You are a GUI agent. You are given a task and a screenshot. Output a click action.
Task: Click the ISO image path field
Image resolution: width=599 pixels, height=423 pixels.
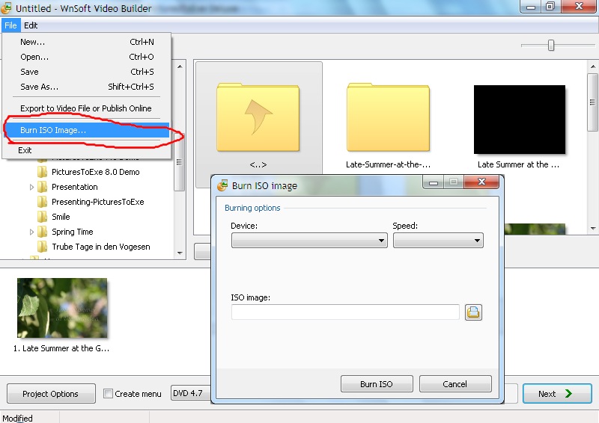coord(345,312)
